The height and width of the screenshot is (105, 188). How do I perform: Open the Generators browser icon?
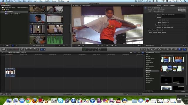(176, 49)
